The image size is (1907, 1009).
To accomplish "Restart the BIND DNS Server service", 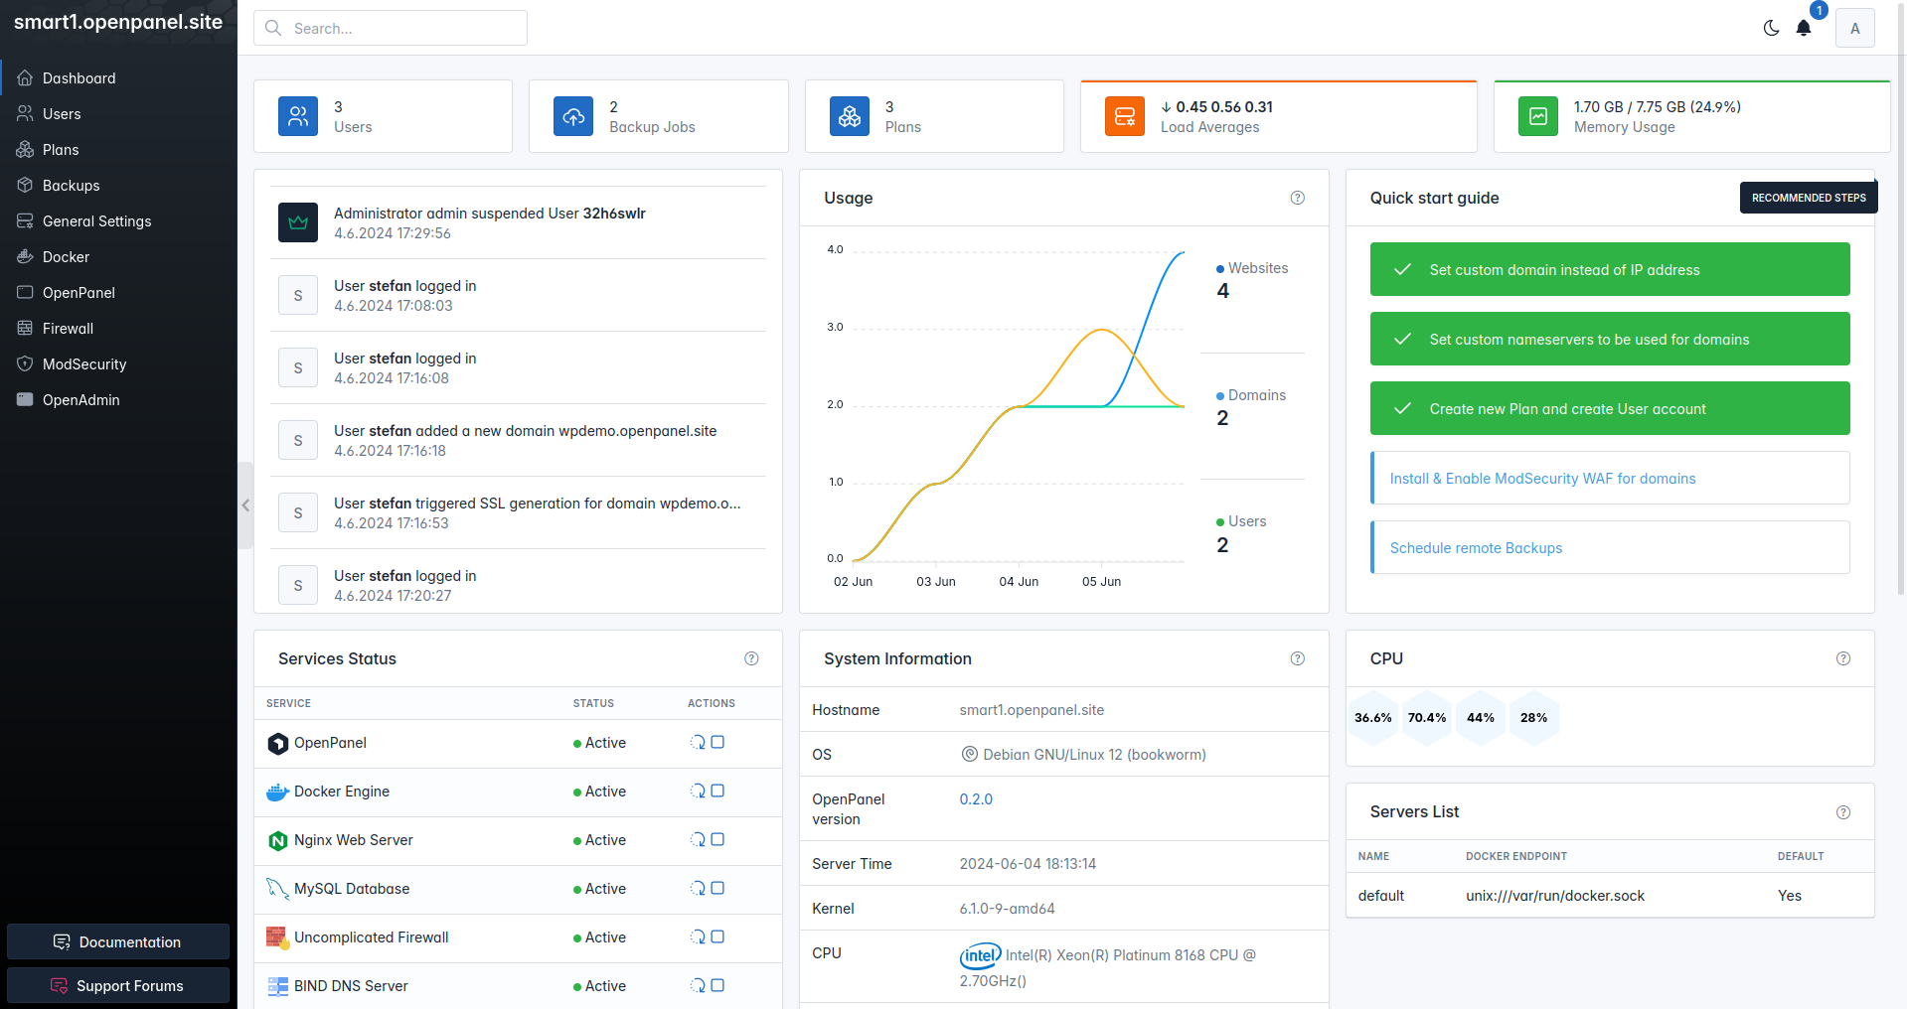I will point(698,985).
